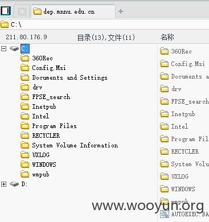Select Intel name in file list
Viewport: 209px width, 222px height.
[x=179, y=126]
